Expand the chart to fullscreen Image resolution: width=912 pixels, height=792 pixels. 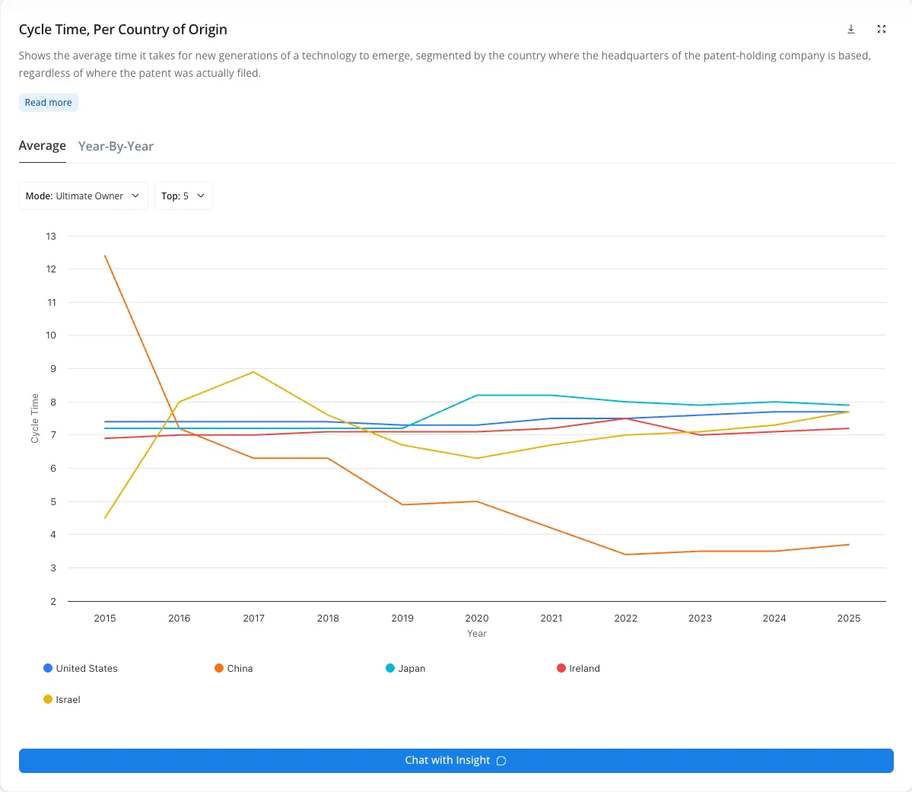click(x=882, y=29)
